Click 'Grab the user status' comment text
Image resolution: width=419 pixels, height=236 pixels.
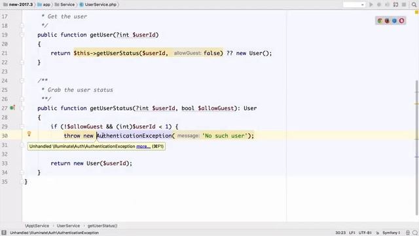click(80, 90)
